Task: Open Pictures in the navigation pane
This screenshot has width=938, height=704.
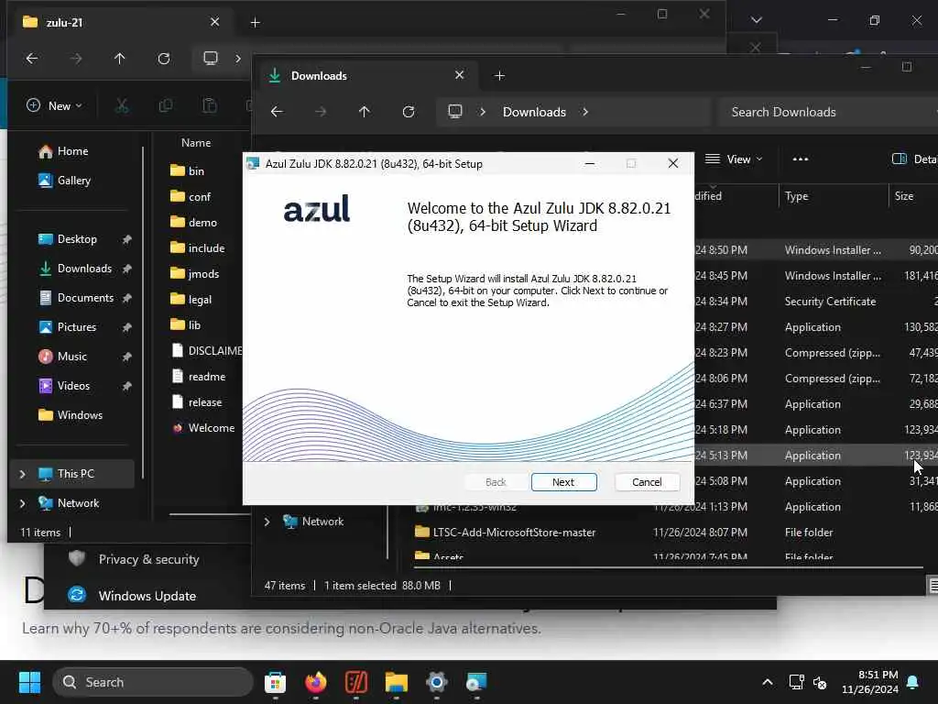Action: (76, 327)
